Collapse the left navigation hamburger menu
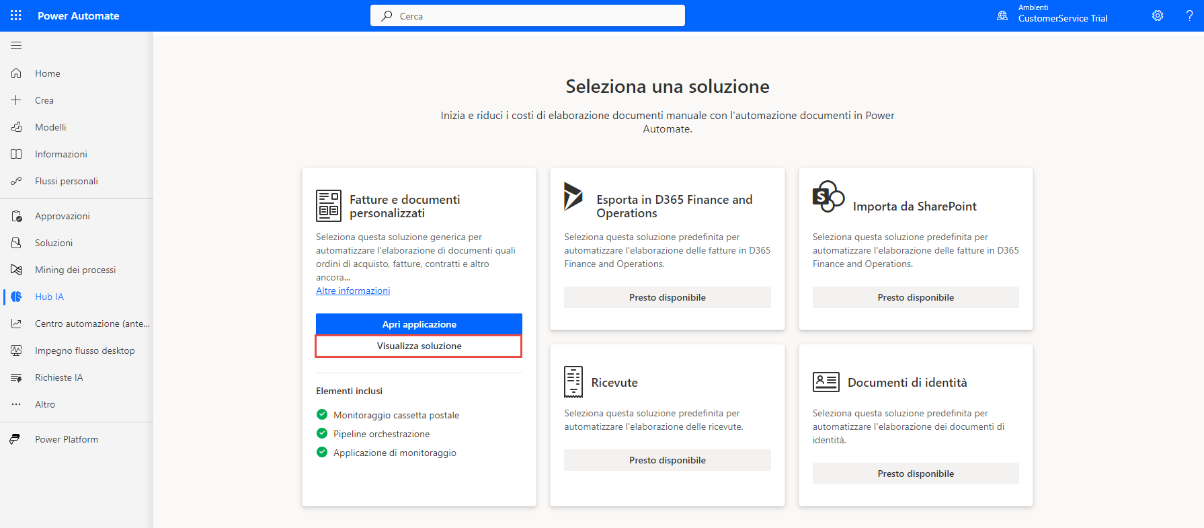This screenshot has height=528, width=1204. coord(16,46)
